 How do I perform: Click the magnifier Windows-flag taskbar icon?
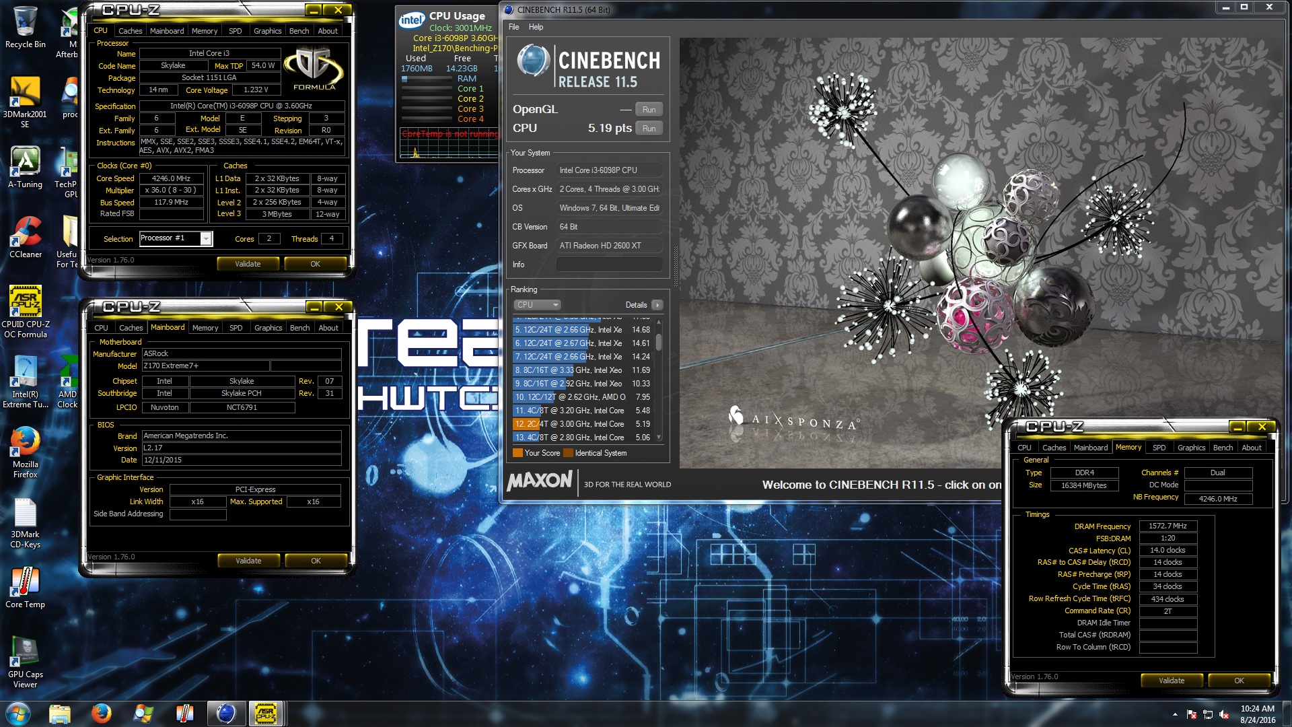pyautogui.click(x=143, y=714)
